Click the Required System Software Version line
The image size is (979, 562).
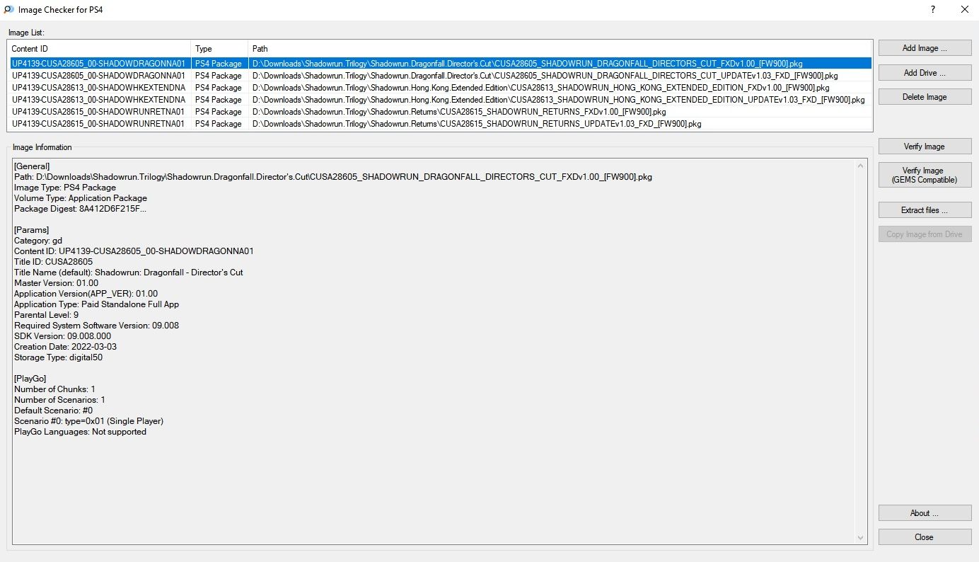coord(96,326)
